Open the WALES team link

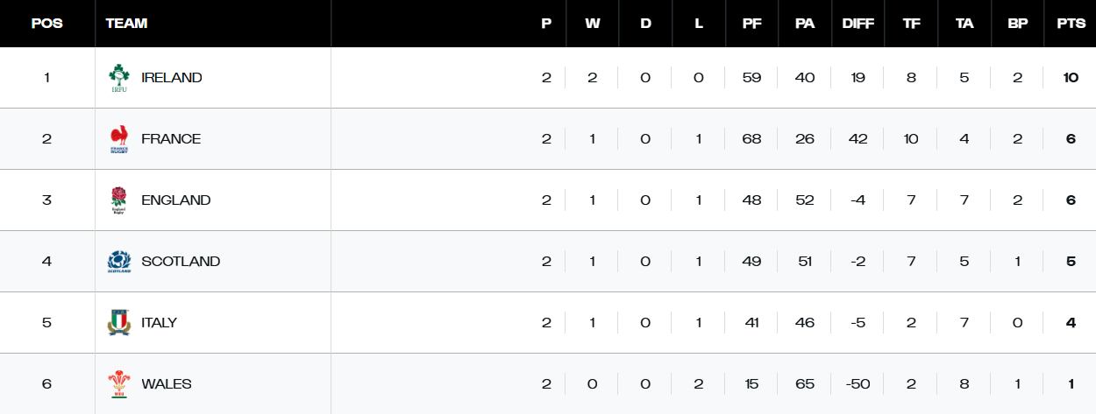coord(167,384)
